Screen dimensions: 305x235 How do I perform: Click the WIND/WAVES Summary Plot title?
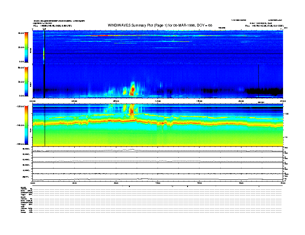click(160, 25)
